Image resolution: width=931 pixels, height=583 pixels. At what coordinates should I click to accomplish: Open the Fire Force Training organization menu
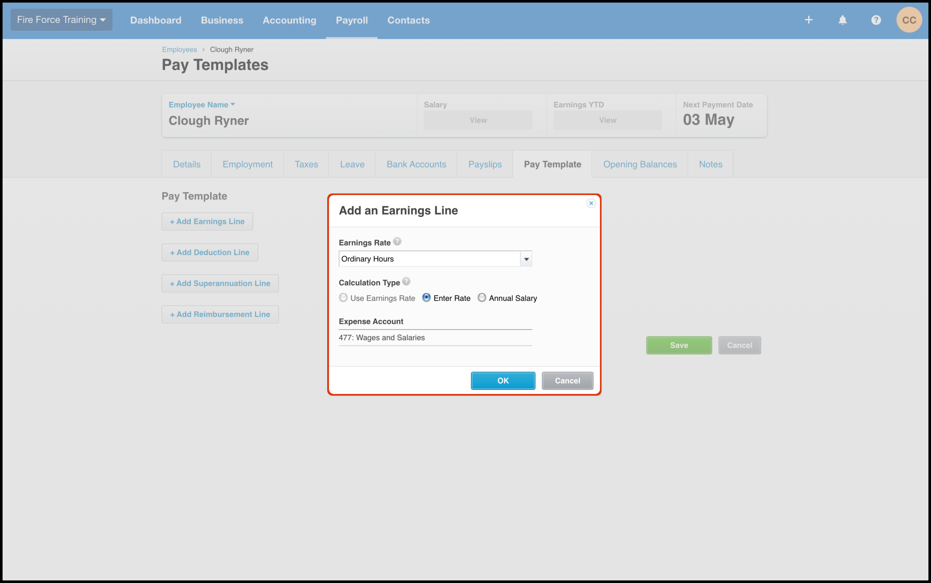click(x=61, y=19)
